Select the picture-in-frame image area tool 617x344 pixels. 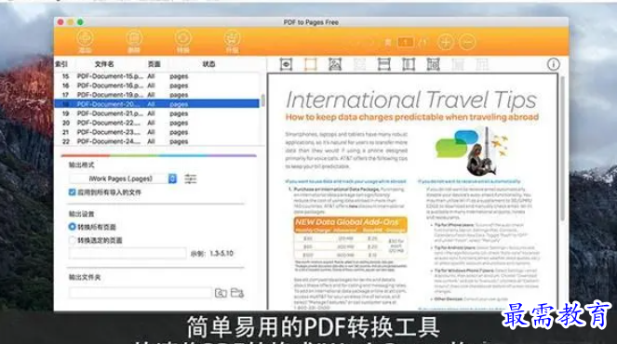pos(335,64)
